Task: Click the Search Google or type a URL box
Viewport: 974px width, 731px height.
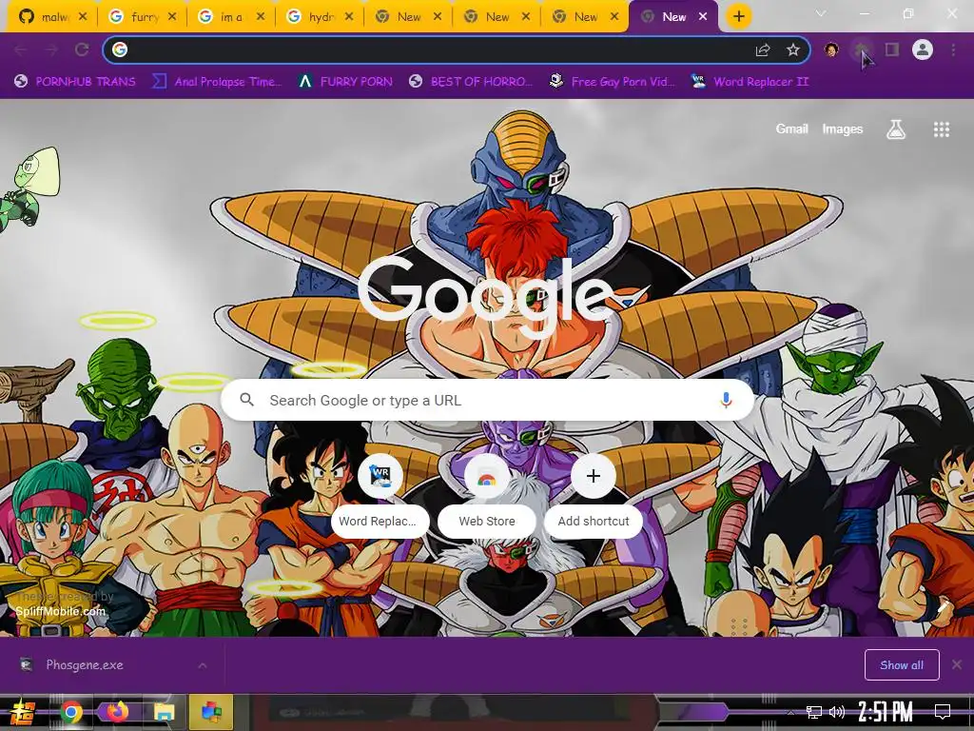Action: coord(488,401)
